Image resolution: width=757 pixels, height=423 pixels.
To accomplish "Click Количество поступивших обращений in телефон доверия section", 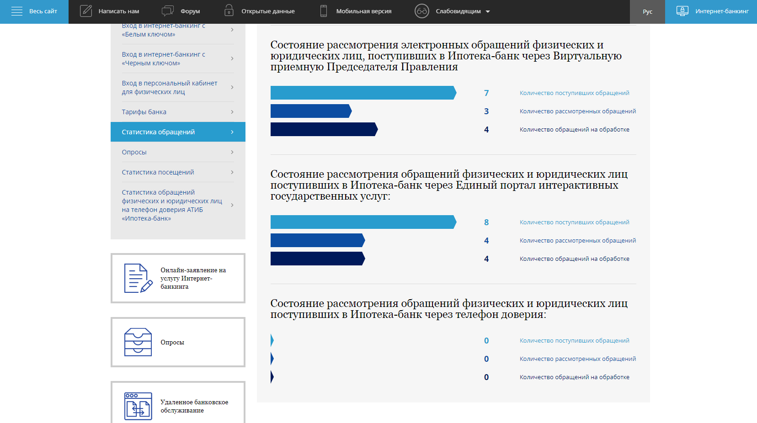I will (574, 340).
